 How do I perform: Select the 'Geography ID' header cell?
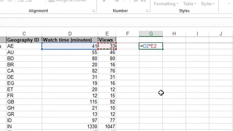(24, 40)
